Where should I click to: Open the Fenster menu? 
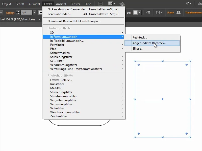point(75,4)
